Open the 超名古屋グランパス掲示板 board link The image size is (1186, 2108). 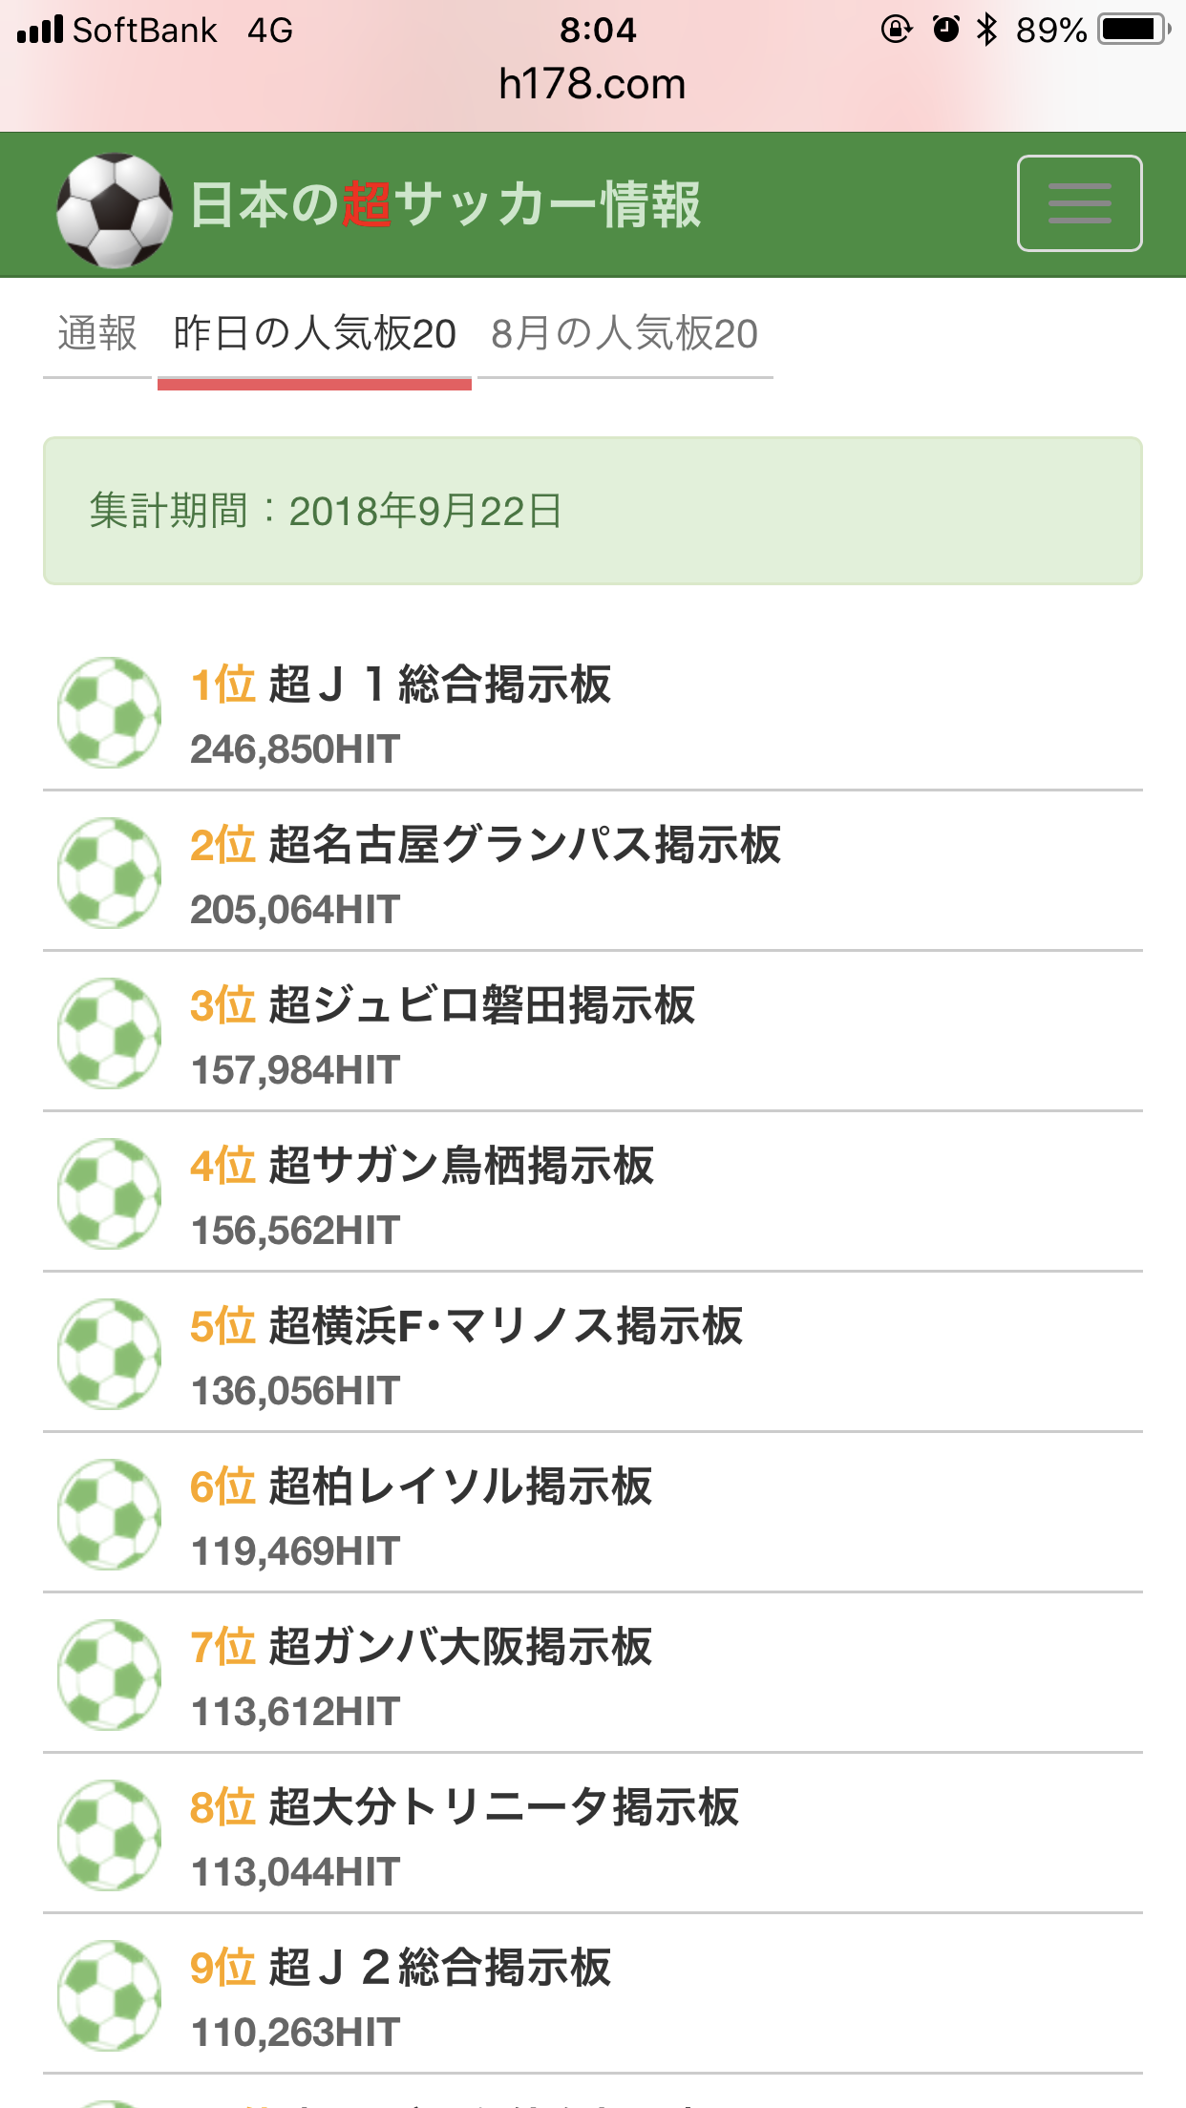pyautogui.click(x=524, y=845)
